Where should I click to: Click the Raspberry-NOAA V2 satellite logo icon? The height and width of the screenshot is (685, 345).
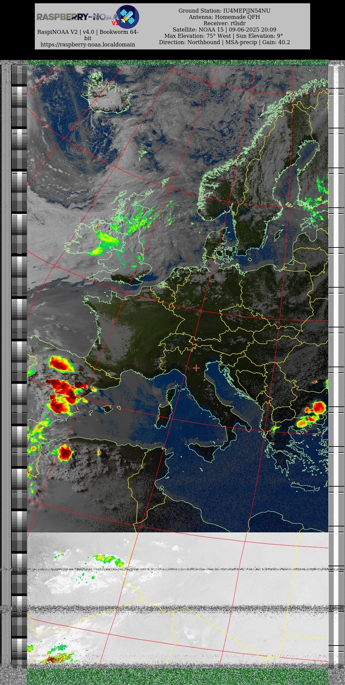point(127,17)
